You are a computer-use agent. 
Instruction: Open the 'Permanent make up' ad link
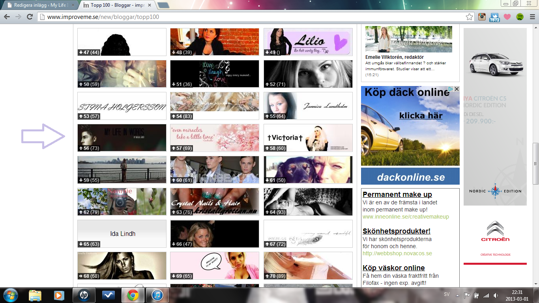[x=397, y=195]
